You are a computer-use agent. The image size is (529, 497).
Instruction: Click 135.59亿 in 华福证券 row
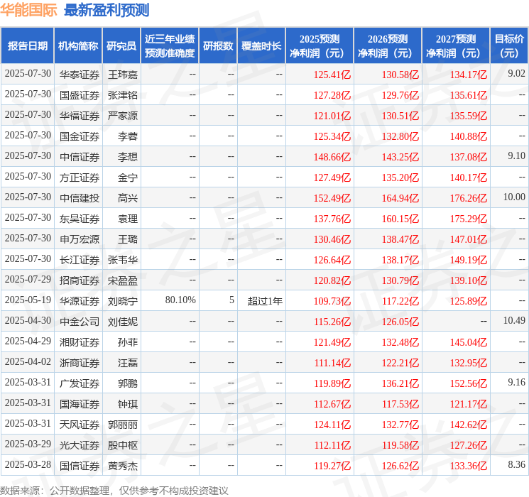pyautogui.click(x=469, y=116)
